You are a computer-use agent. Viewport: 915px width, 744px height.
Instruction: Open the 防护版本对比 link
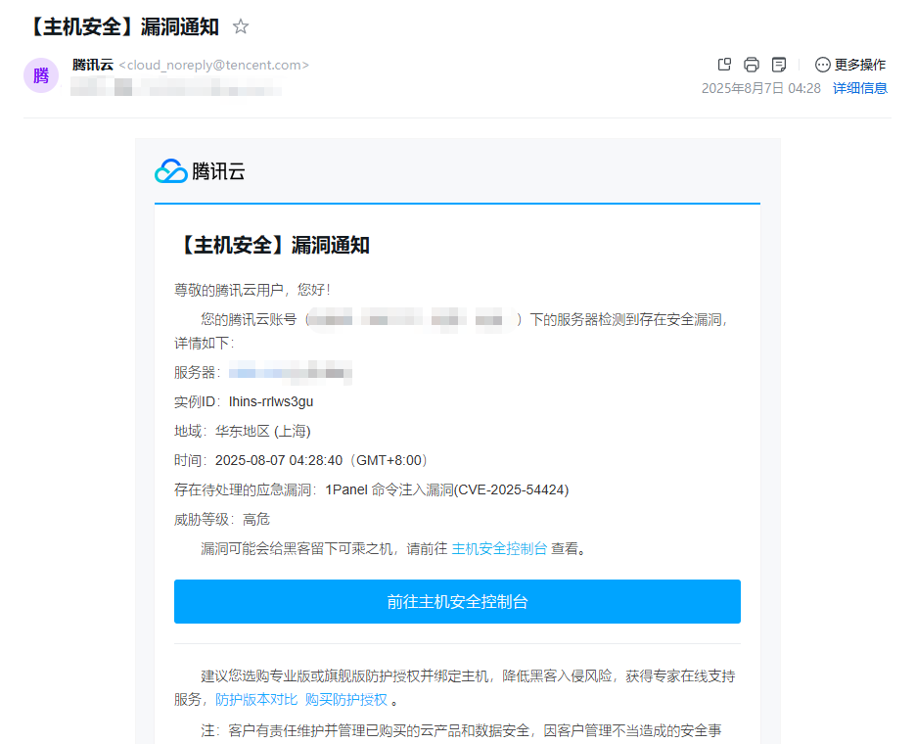pyautogui.click(x=256, y=699)
